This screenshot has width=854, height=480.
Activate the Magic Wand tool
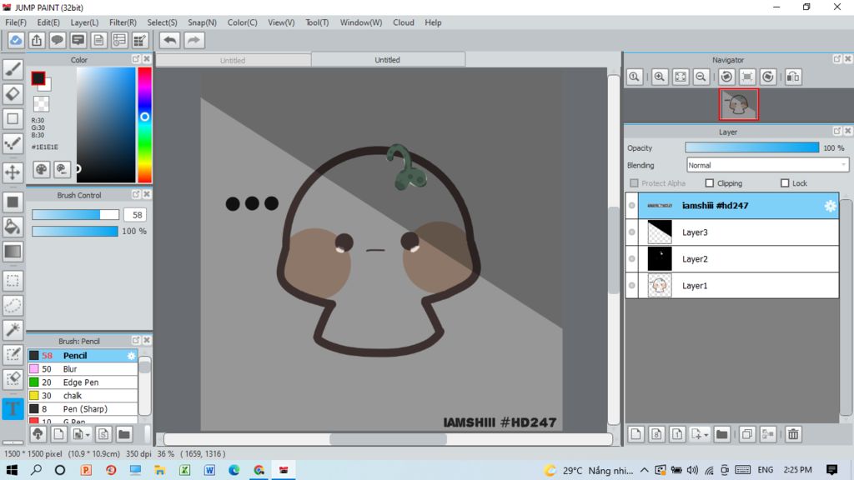pos(13,330)
